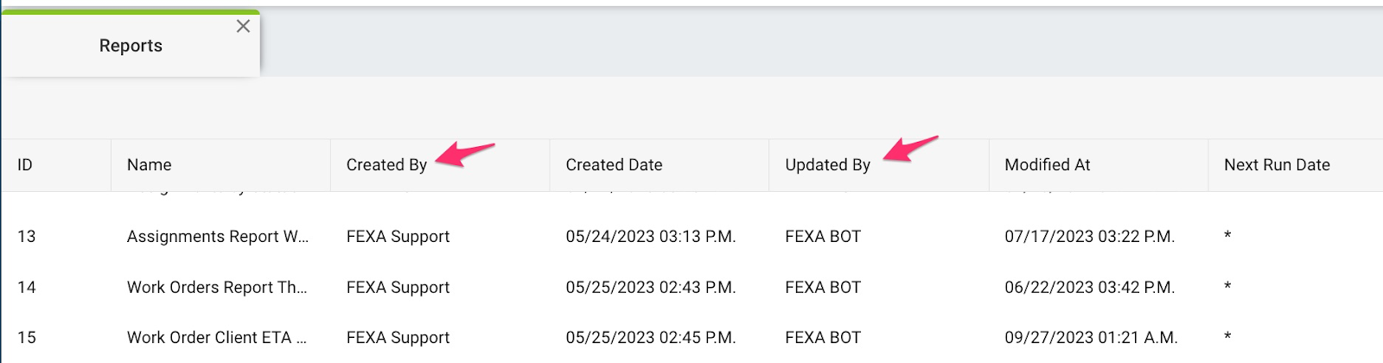This screenshot has width=1383, height=363.
Task: Click the Created Date column header
Action: 614,165
